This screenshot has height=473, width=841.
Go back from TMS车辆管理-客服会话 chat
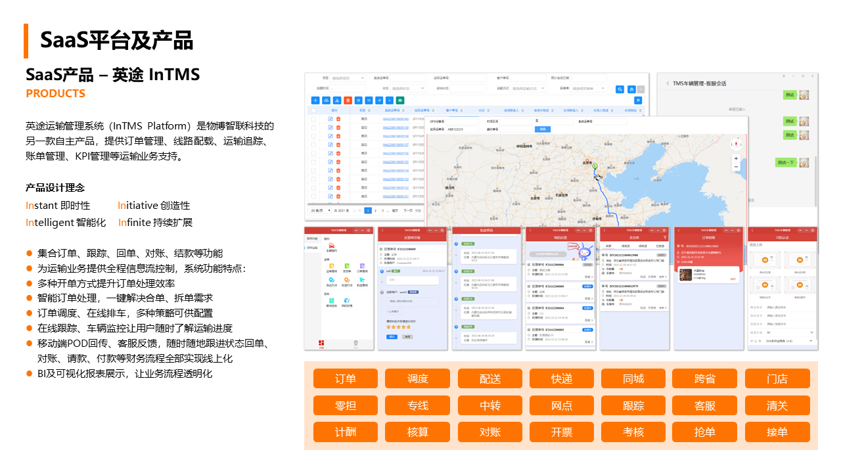(668, 83)
